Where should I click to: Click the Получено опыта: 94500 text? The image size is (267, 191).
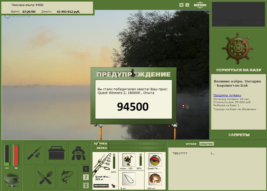coord(27,5)
